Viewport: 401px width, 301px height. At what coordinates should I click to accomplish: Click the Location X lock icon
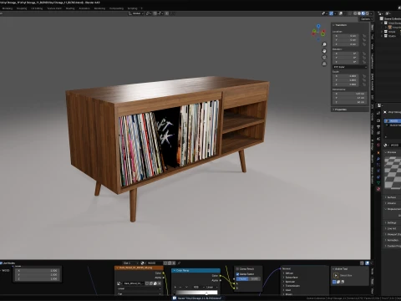pyautogui.click(x=364, y=36)
